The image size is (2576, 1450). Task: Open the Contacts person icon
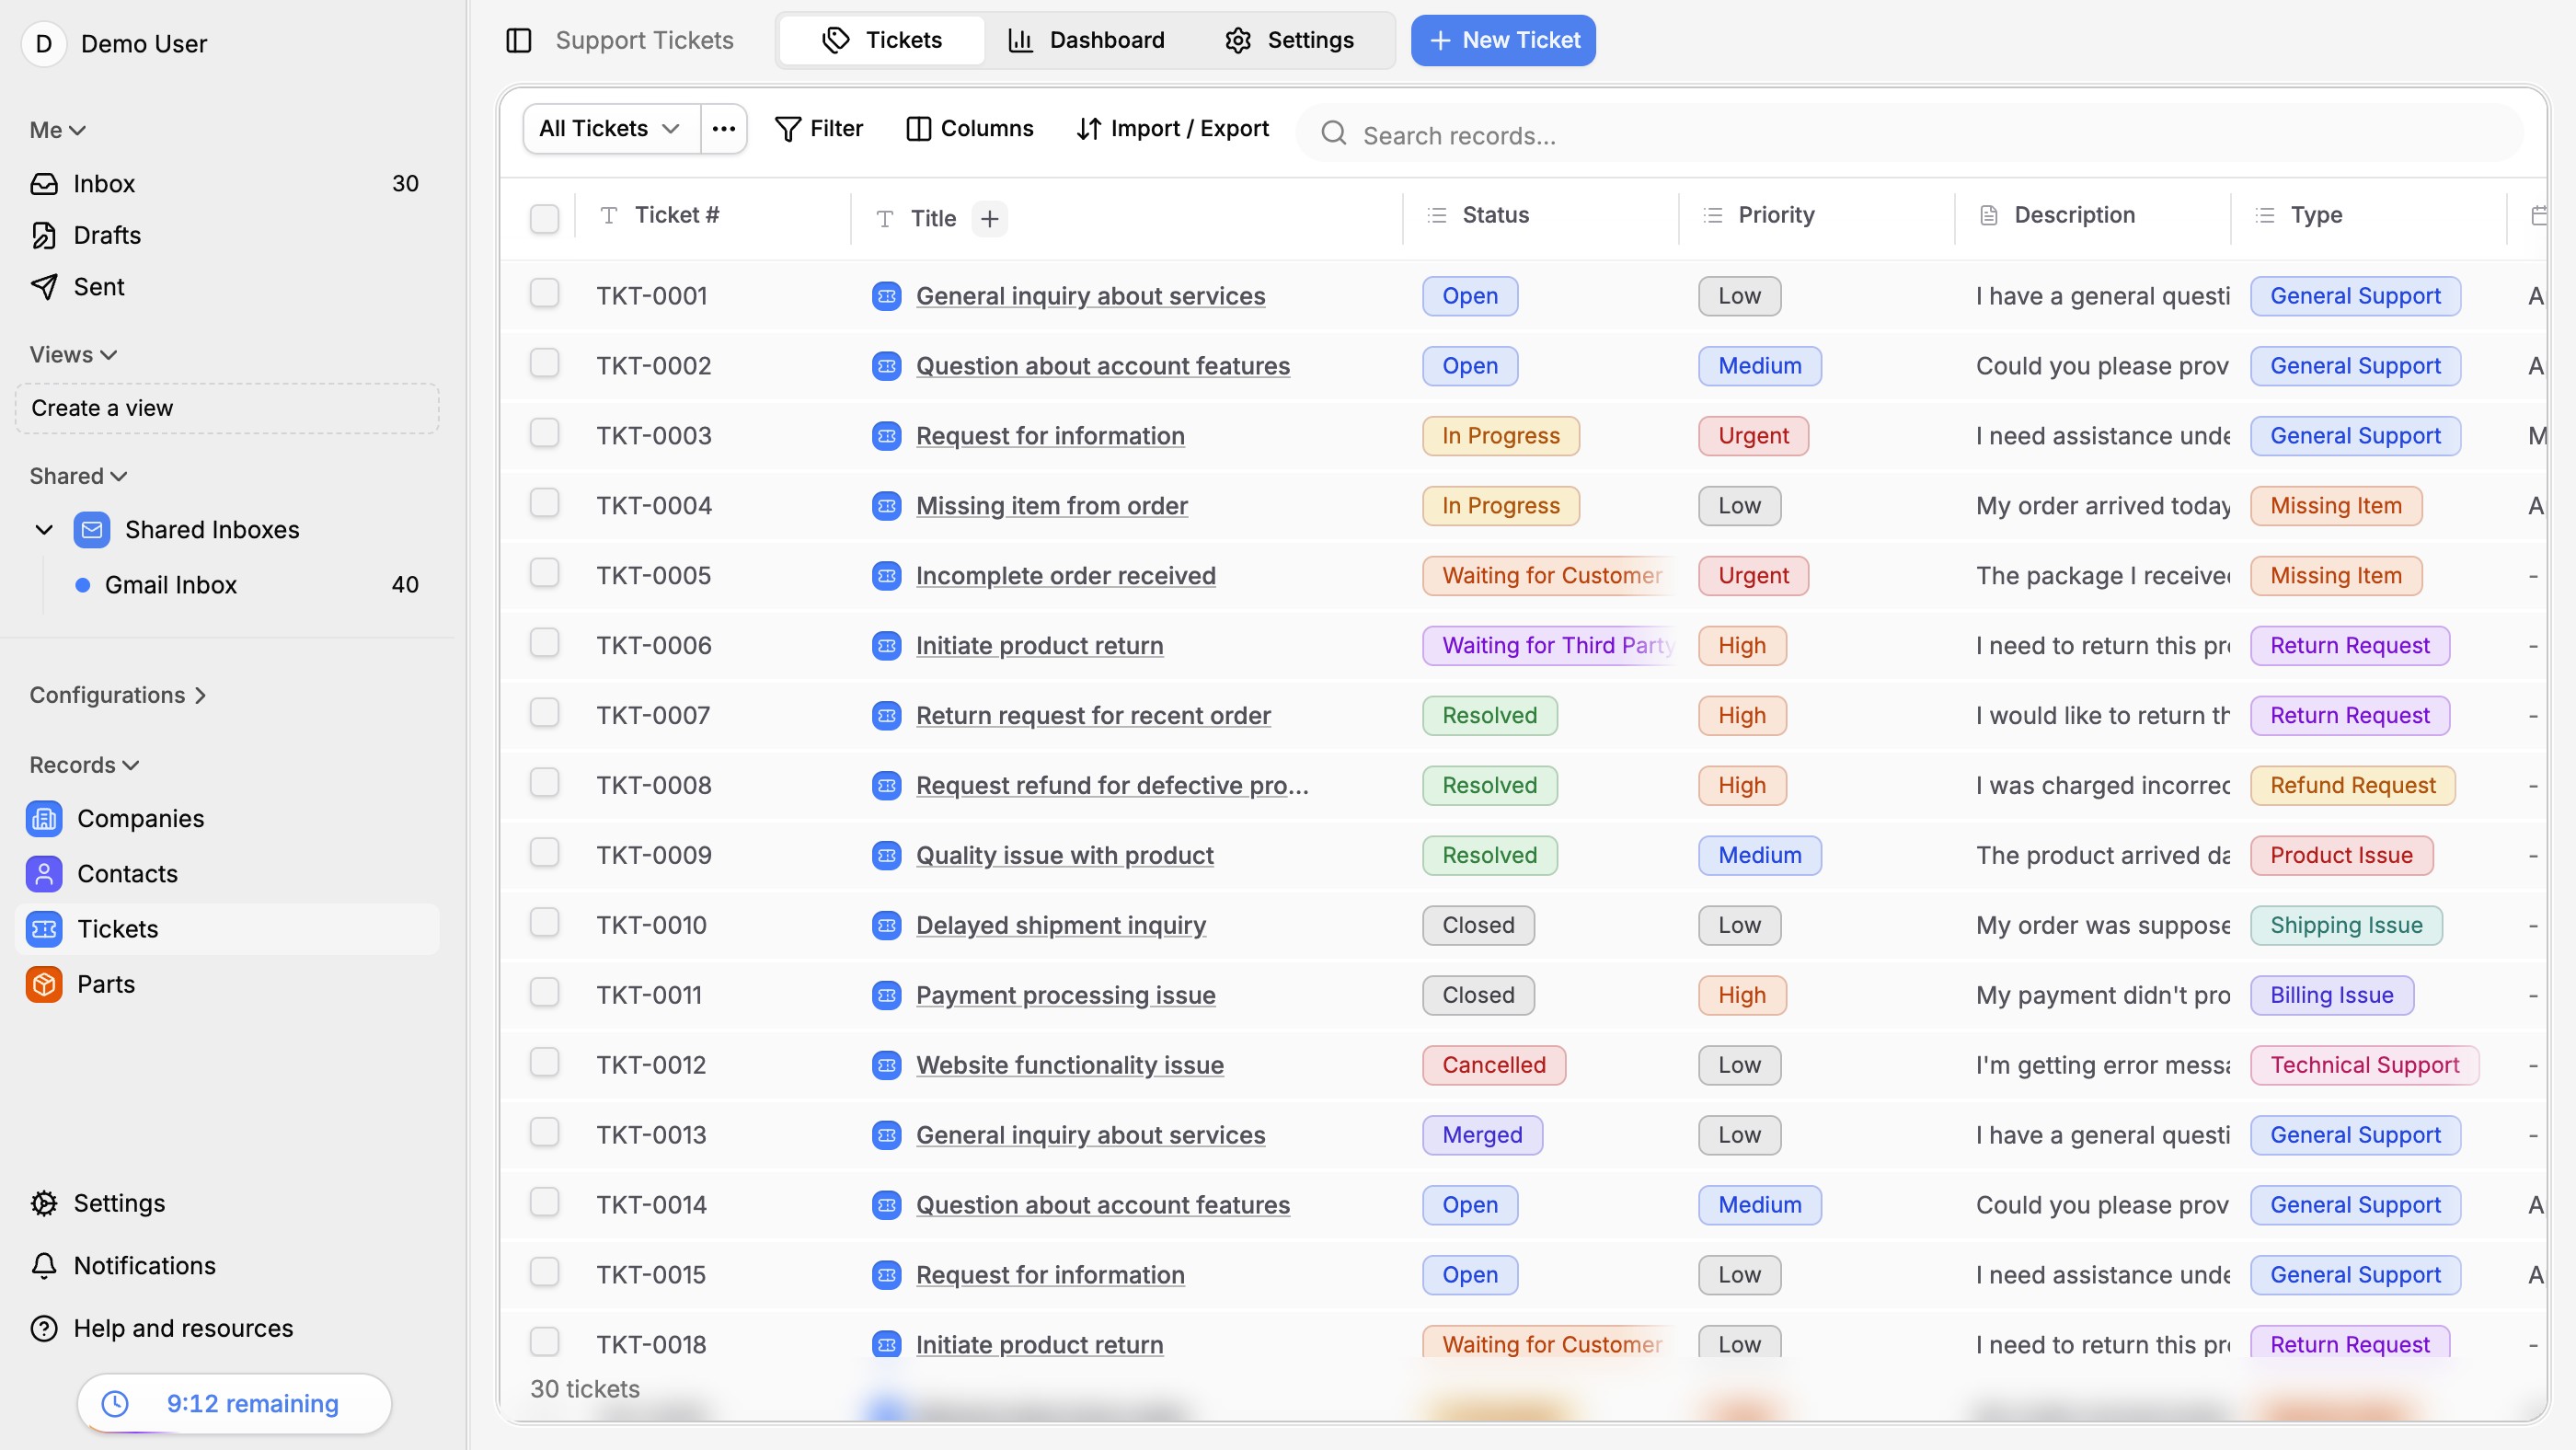tap(44, 873)
